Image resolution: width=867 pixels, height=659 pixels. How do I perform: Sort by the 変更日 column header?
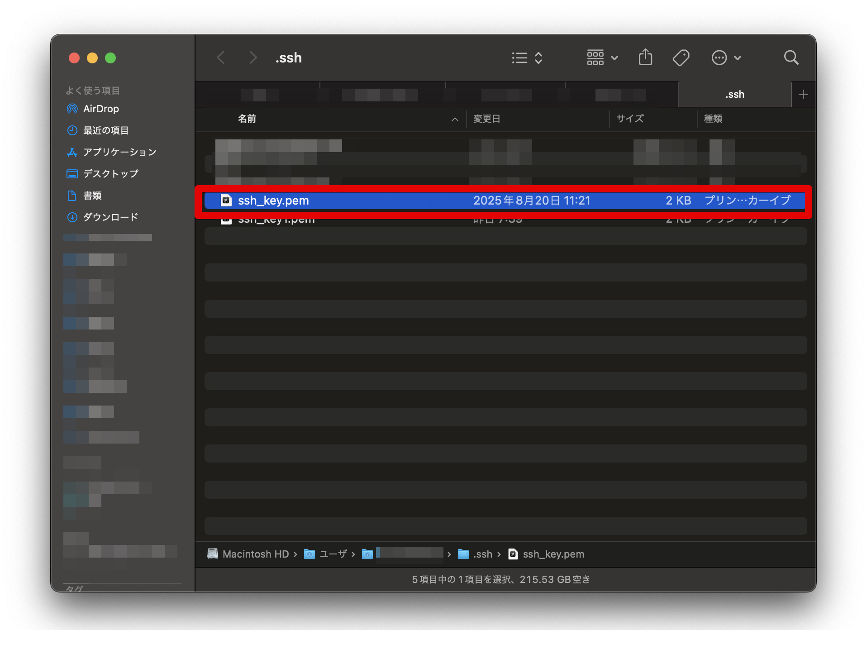(486, 119)
